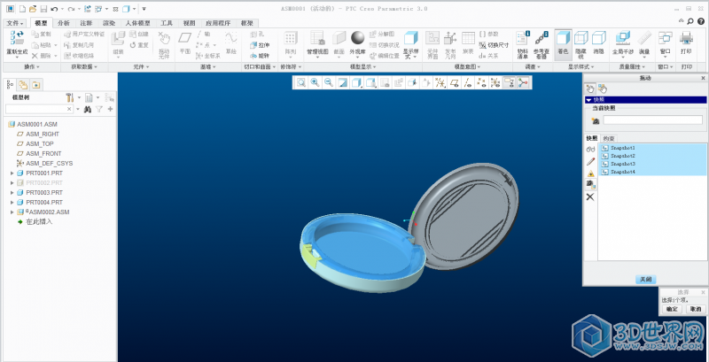
Task: Click the 平面 datum plane tool
Action: (x=184, y=42)
